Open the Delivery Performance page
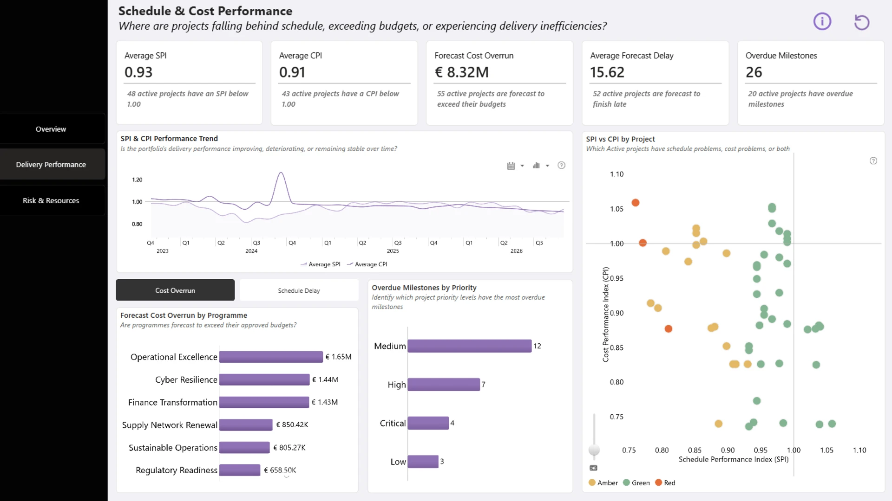The height and width of the screenshot is (501, 892). tap(51, 165)
